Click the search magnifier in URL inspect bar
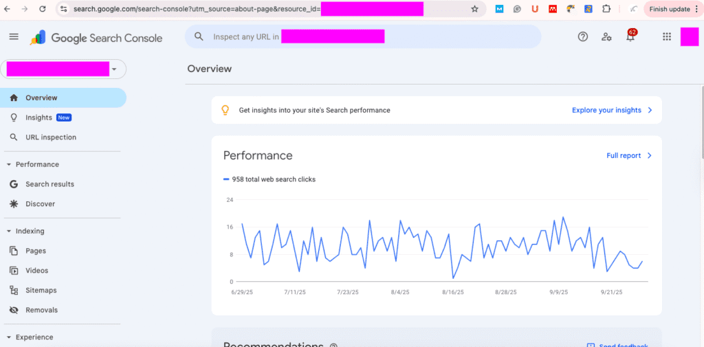 click(x=199, y=36)
